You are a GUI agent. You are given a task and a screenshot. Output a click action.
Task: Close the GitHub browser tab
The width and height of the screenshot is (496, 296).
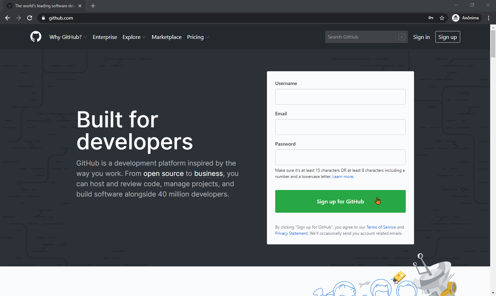[80, 6]
